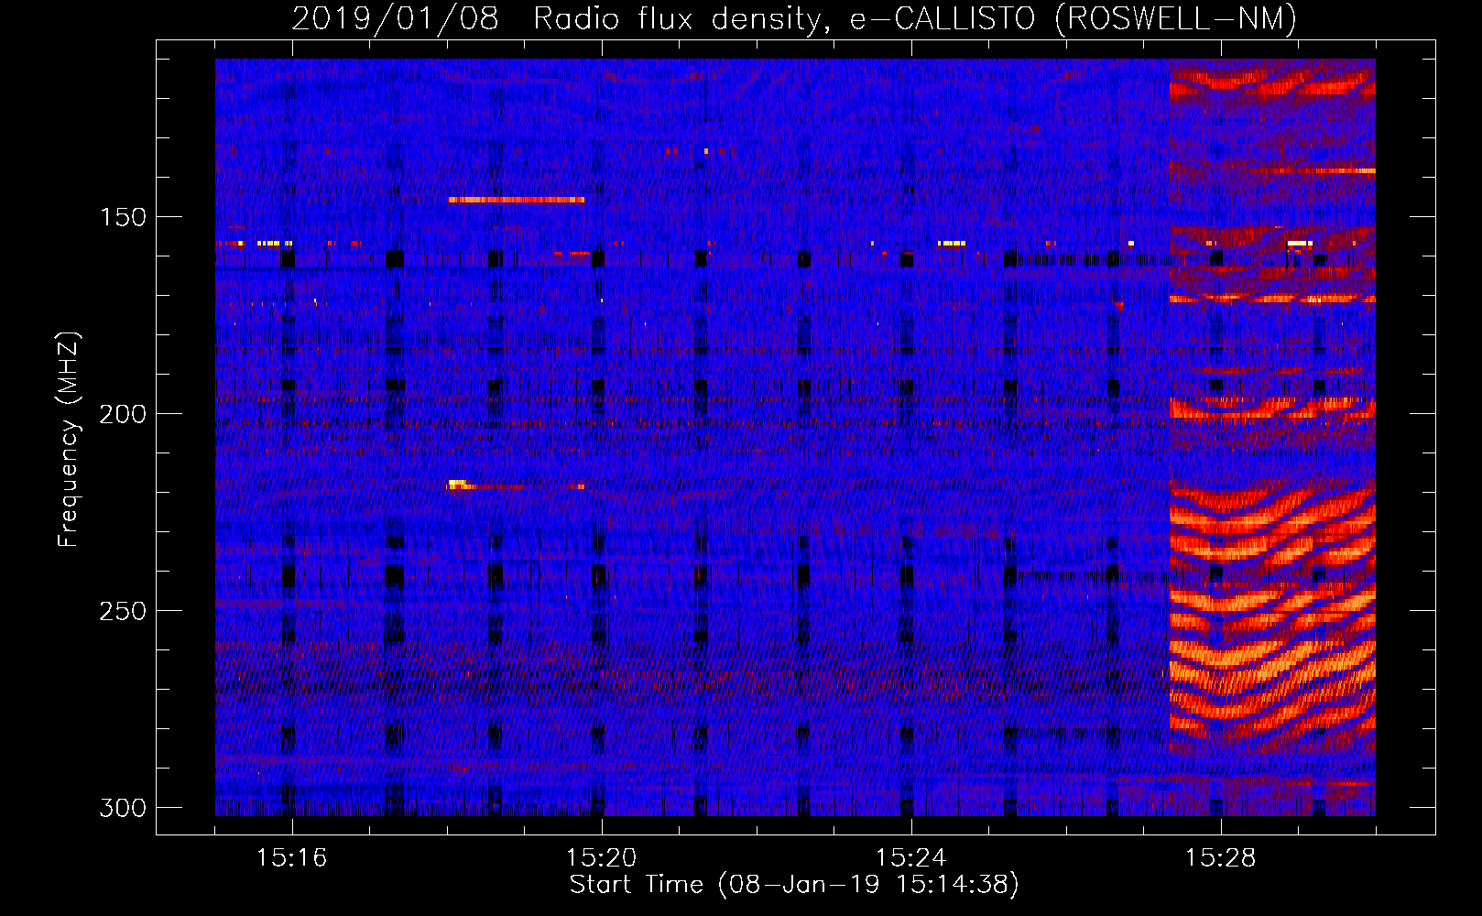
Task: Click the 15:20 time tick label
Action: (602, 858)
